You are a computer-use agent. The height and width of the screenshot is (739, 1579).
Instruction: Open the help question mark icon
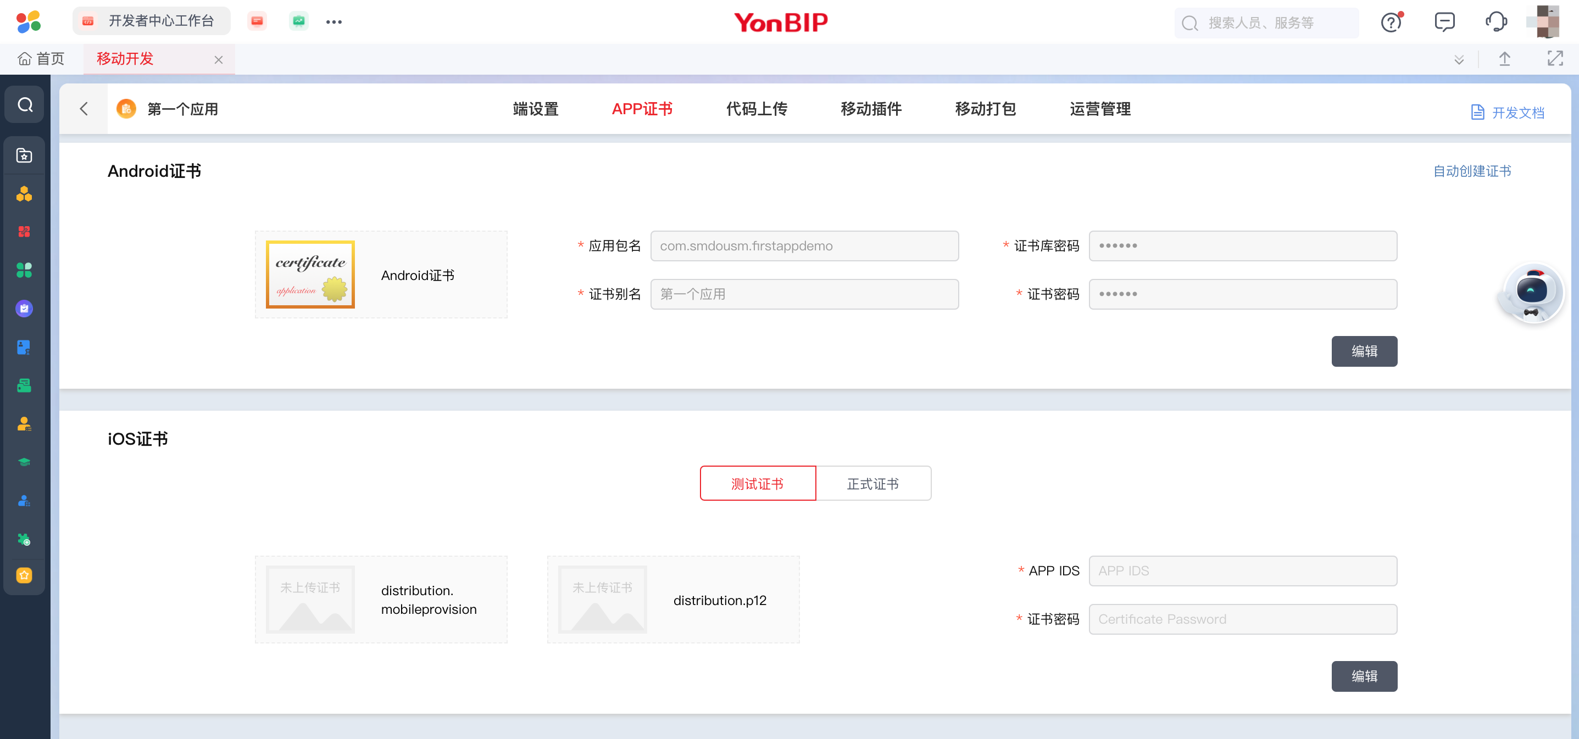pos(1391,23)
